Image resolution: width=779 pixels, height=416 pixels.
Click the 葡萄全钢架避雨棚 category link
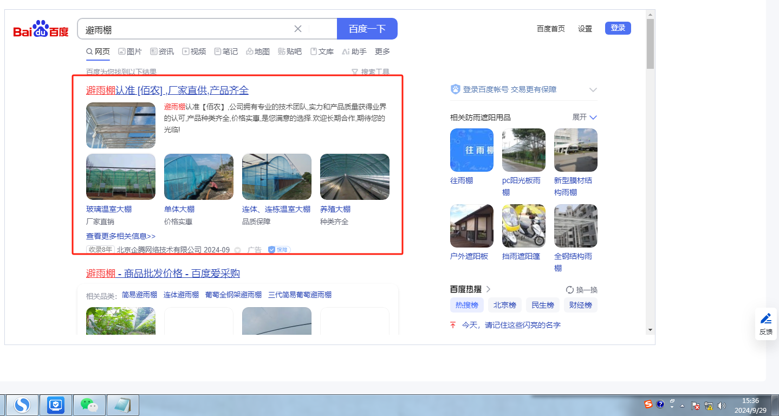[x=233, y=295]
